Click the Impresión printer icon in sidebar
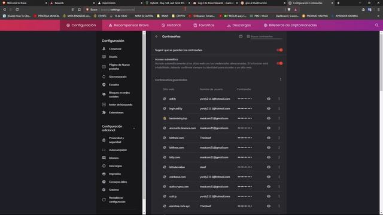The image size is (383, 215). point(104,174)
